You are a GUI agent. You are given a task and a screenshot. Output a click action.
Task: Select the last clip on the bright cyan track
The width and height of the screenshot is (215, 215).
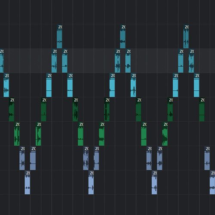pyautogui.click(x=197, y=85)
